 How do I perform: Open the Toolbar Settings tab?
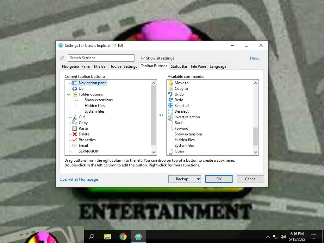pyautogui.click(x=124, y=66)
